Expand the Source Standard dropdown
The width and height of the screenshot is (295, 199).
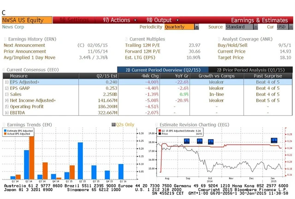coord(242,27)
